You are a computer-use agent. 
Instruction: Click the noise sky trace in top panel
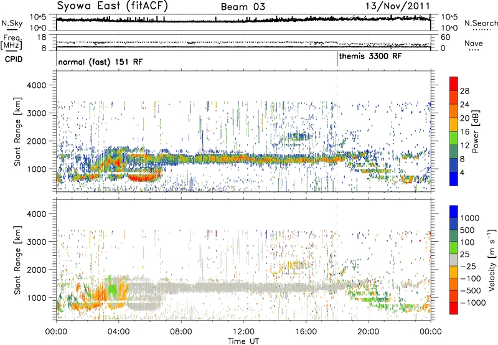pyautogui.click(x=243, y=20)
